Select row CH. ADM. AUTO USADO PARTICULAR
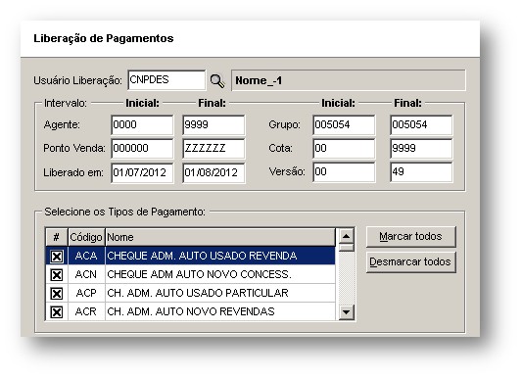 coord(190,293)
